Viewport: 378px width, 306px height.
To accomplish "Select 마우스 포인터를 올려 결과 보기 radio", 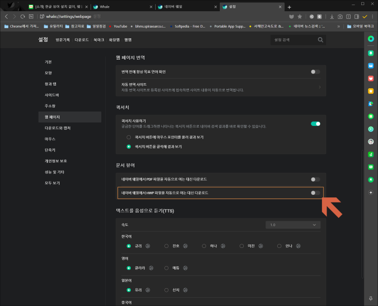I will (x=129, y=137).
